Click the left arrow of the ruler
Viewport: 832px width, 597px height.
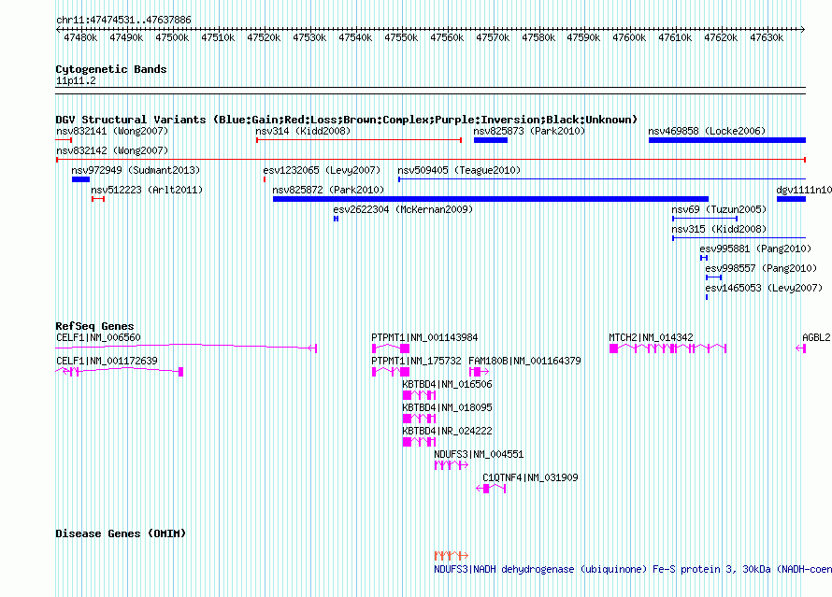tap(58, 29)
